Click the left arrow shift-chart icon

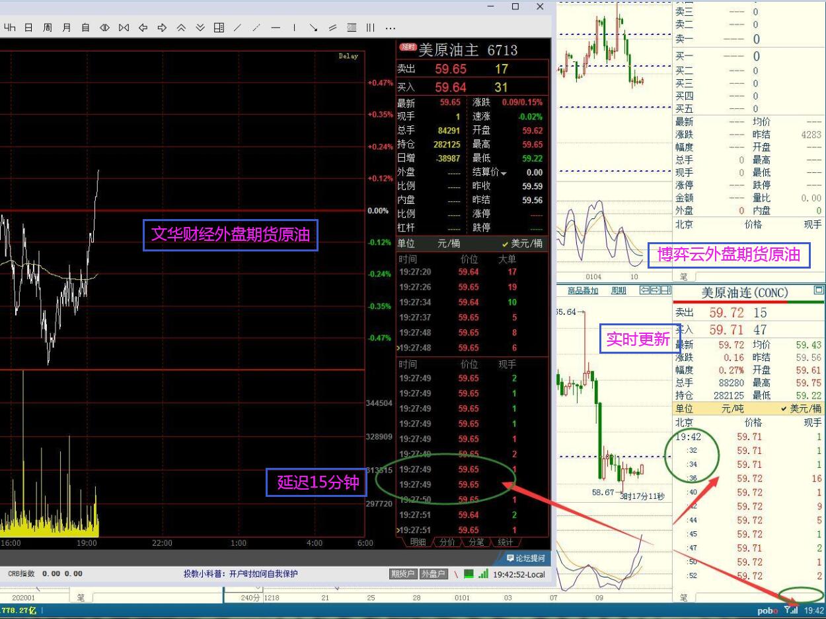[x=143, y=28]
